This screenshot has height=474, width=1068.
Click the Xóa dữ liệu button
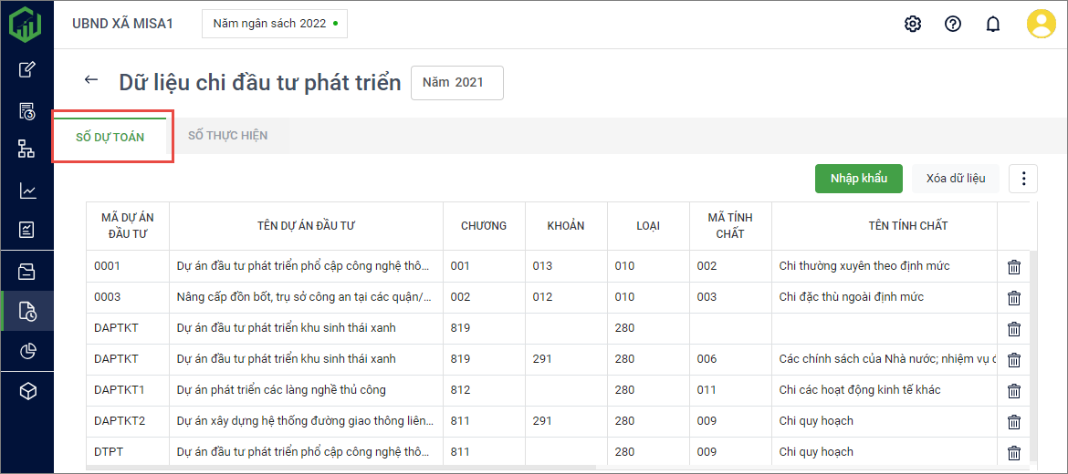pos(955,179)
